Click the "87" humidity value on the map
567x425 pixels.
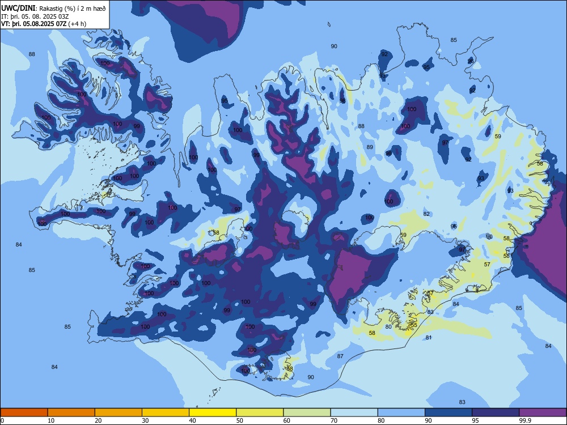340,356
